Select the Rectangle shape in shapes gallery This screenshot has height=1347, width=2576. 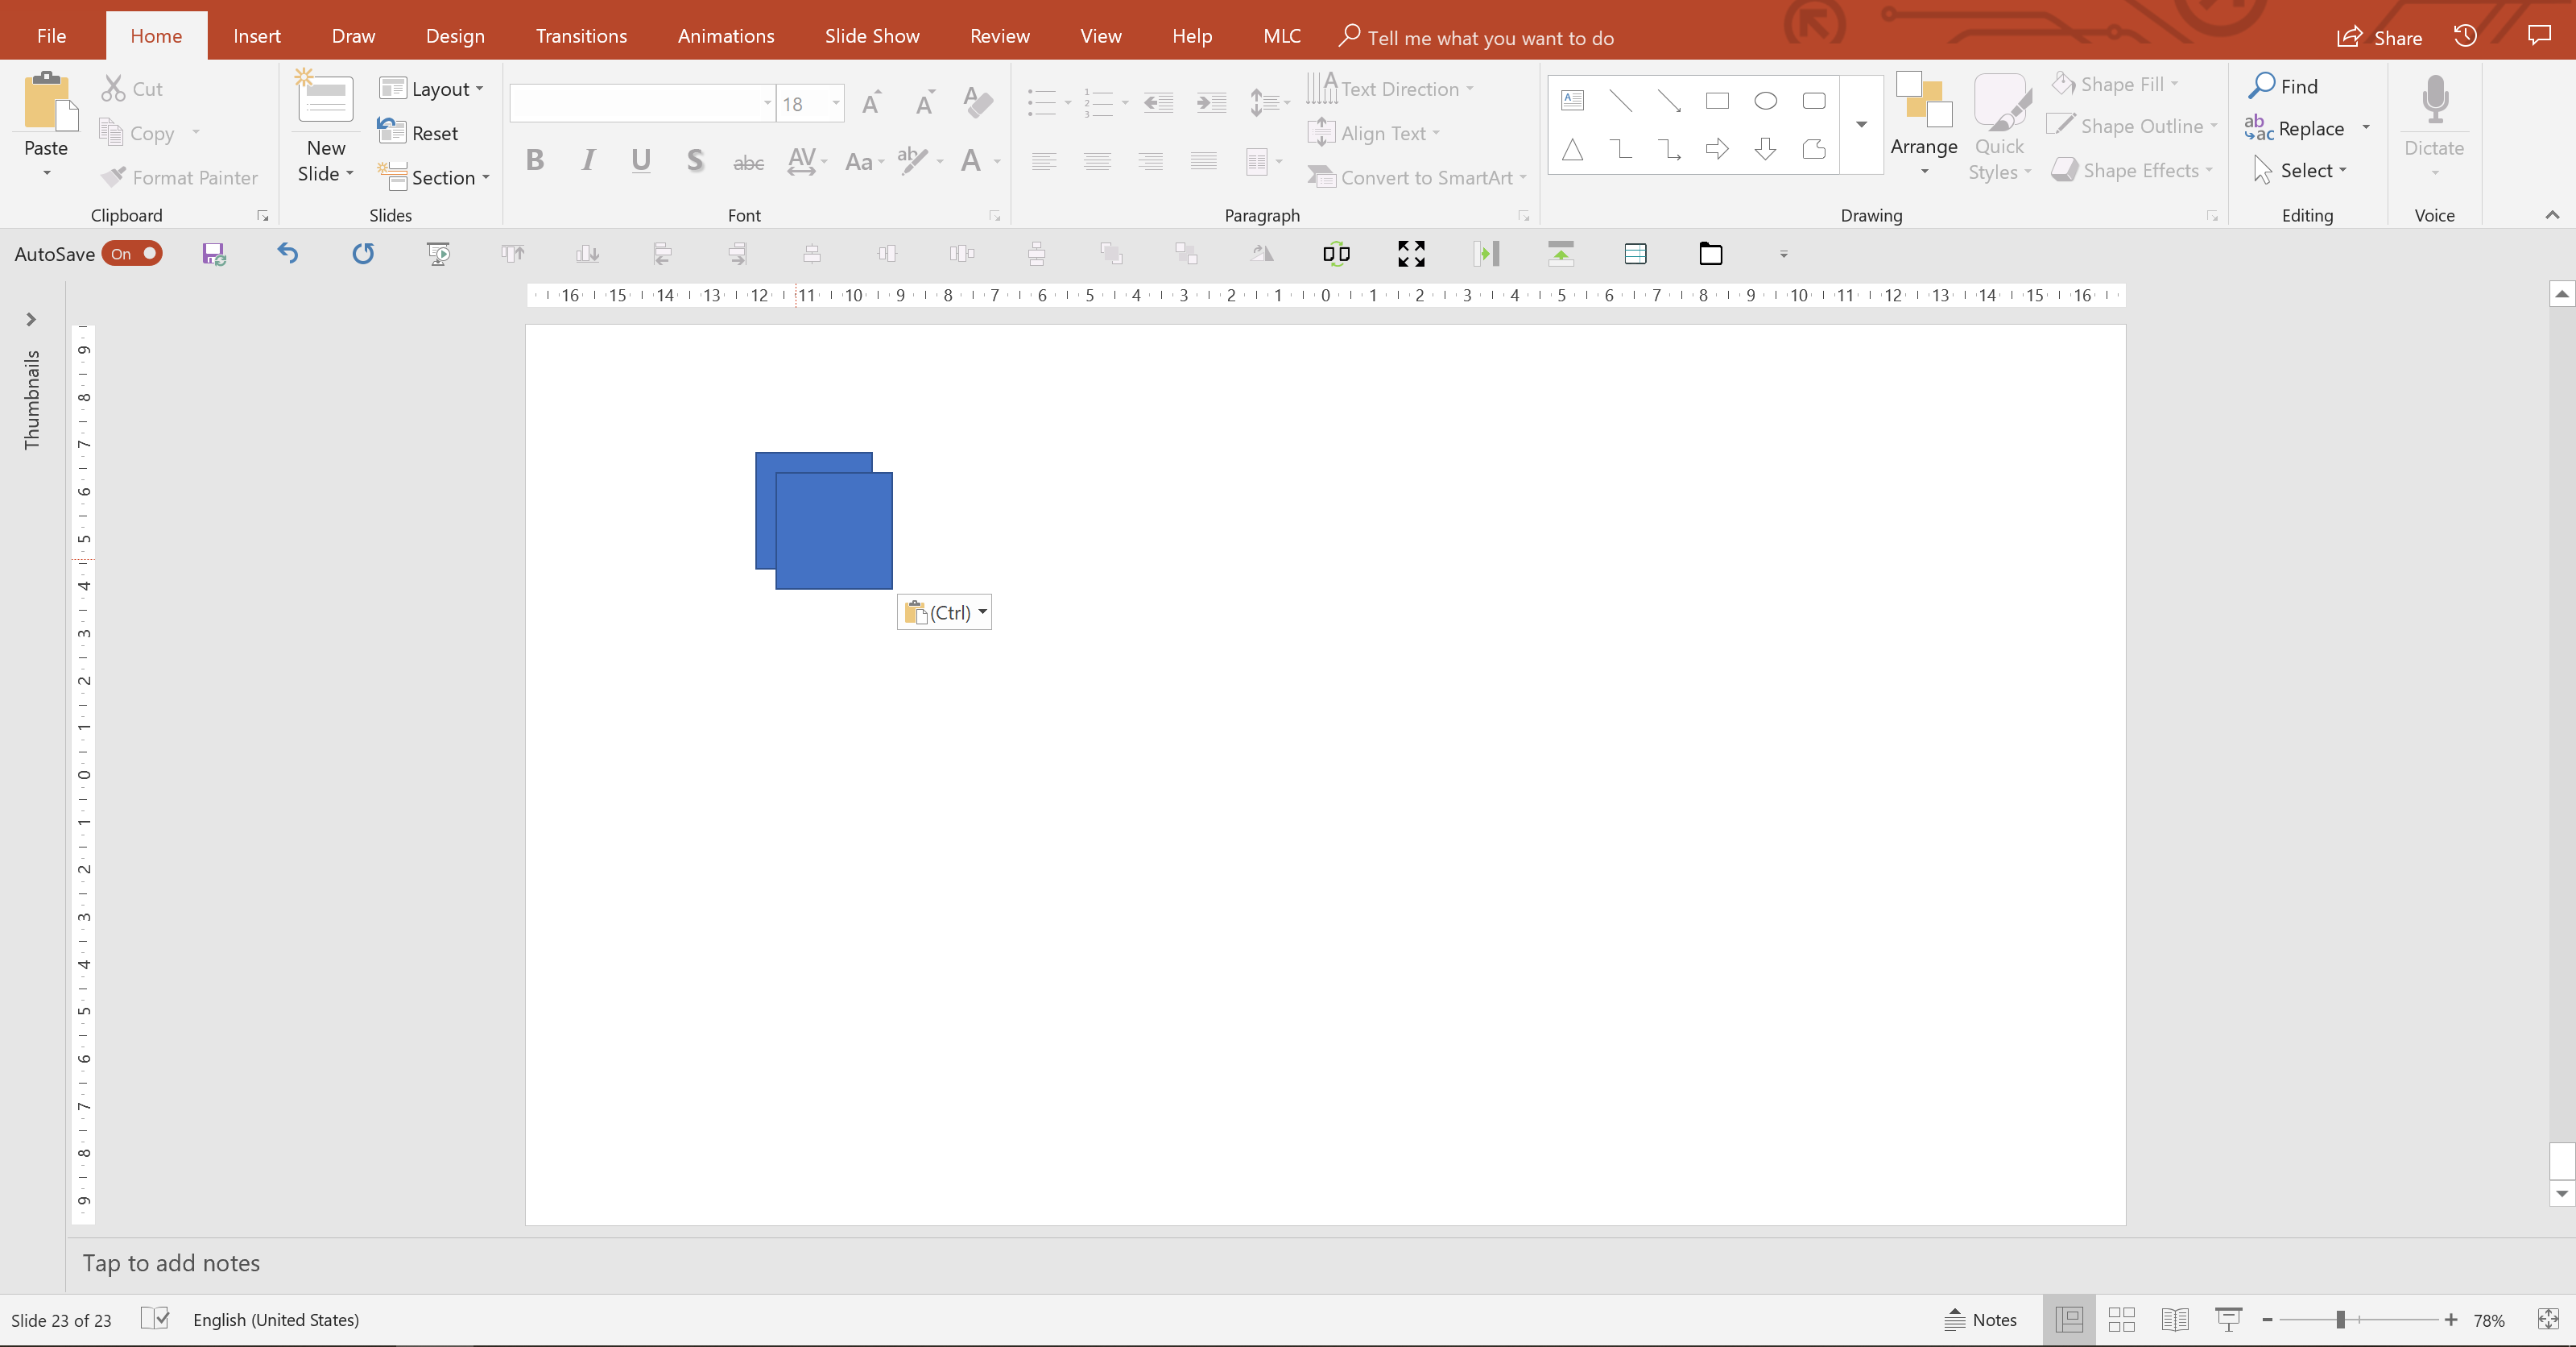1717,100
